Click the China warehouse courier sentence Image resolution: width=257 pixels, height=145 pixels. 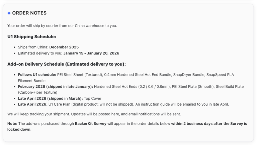click(x=62, y=26)
